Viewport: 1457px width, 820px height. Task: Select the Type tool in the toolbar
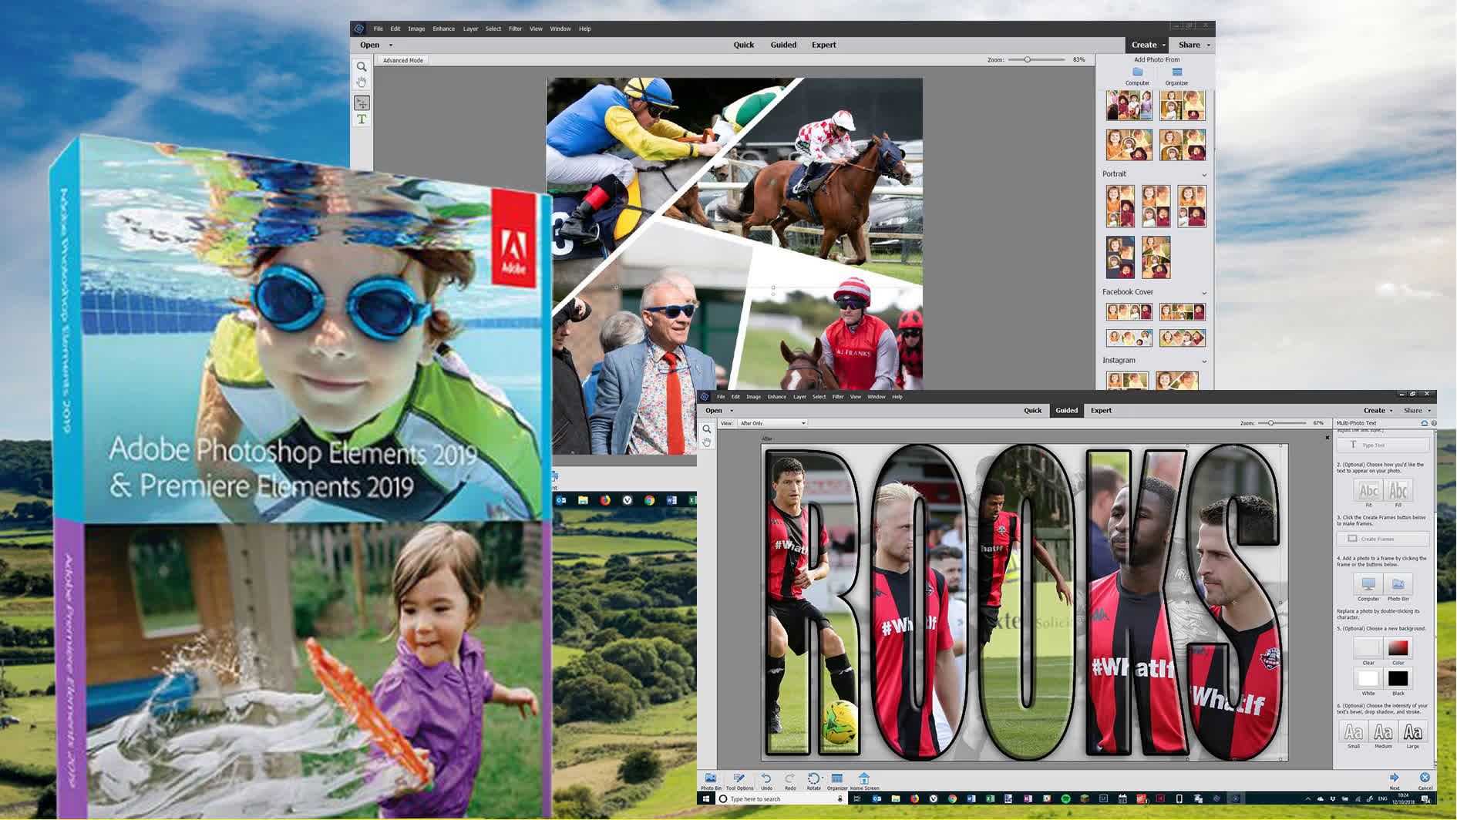tap(361, 119)
